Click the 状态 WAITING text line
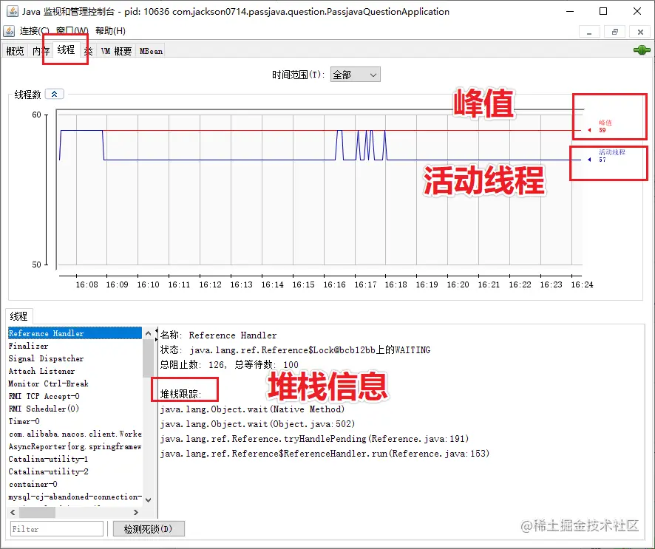 pyautogui.click(x=295, y=349)
